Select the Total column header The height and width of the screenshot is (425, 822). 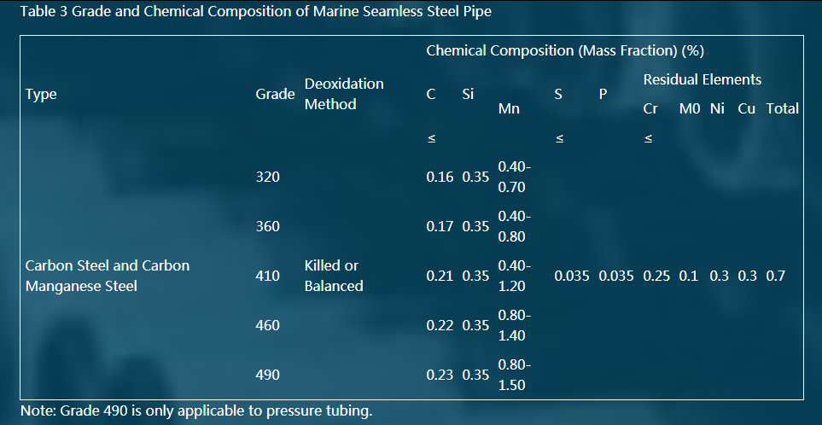[783, 109]
